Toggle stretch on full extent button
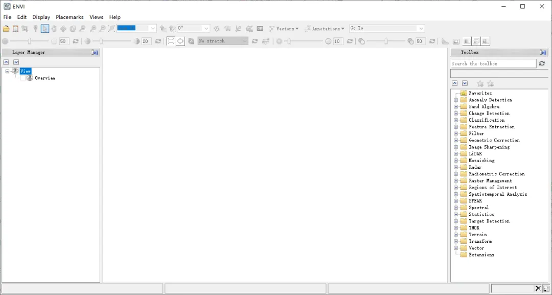Image resolution: width=552 pixels, height=295 pixels. click(171, 41)
